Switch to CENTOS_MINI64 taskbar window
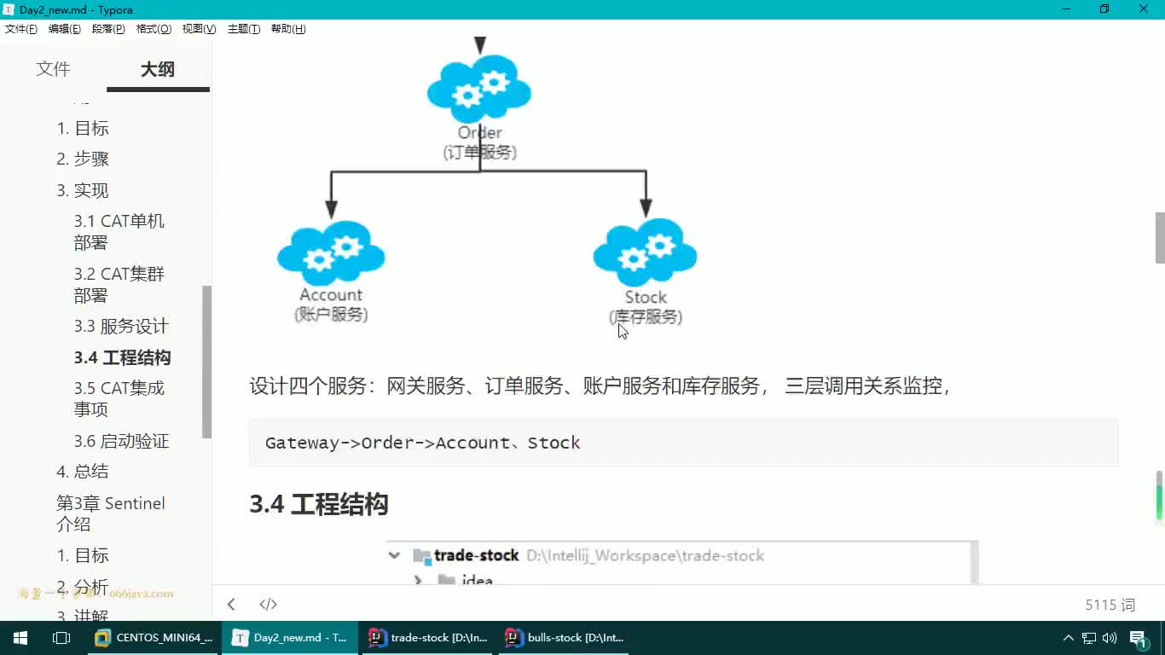This screenshot has height=655, width=1165. pyautogui.click(x=154, y=638)
